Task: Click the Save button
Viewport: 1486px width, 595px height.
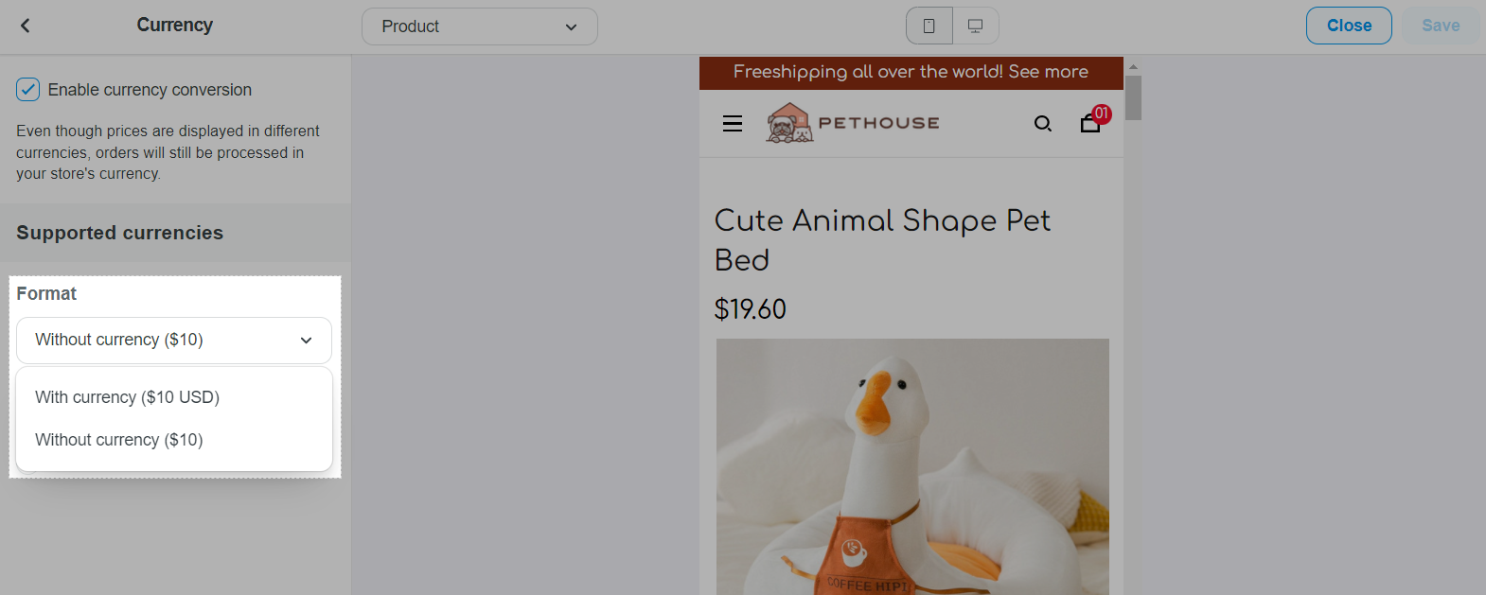Action: tap(1441, 26)
